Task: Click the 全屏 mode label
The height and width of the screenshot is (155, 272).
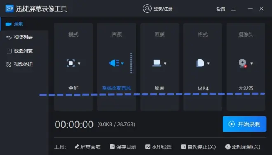Action: pos(73,88)
